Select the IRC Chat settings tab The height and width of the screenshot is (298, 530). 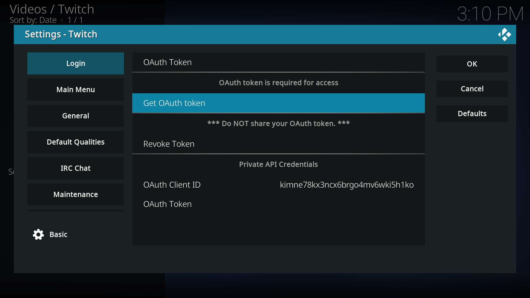point(76,168)
